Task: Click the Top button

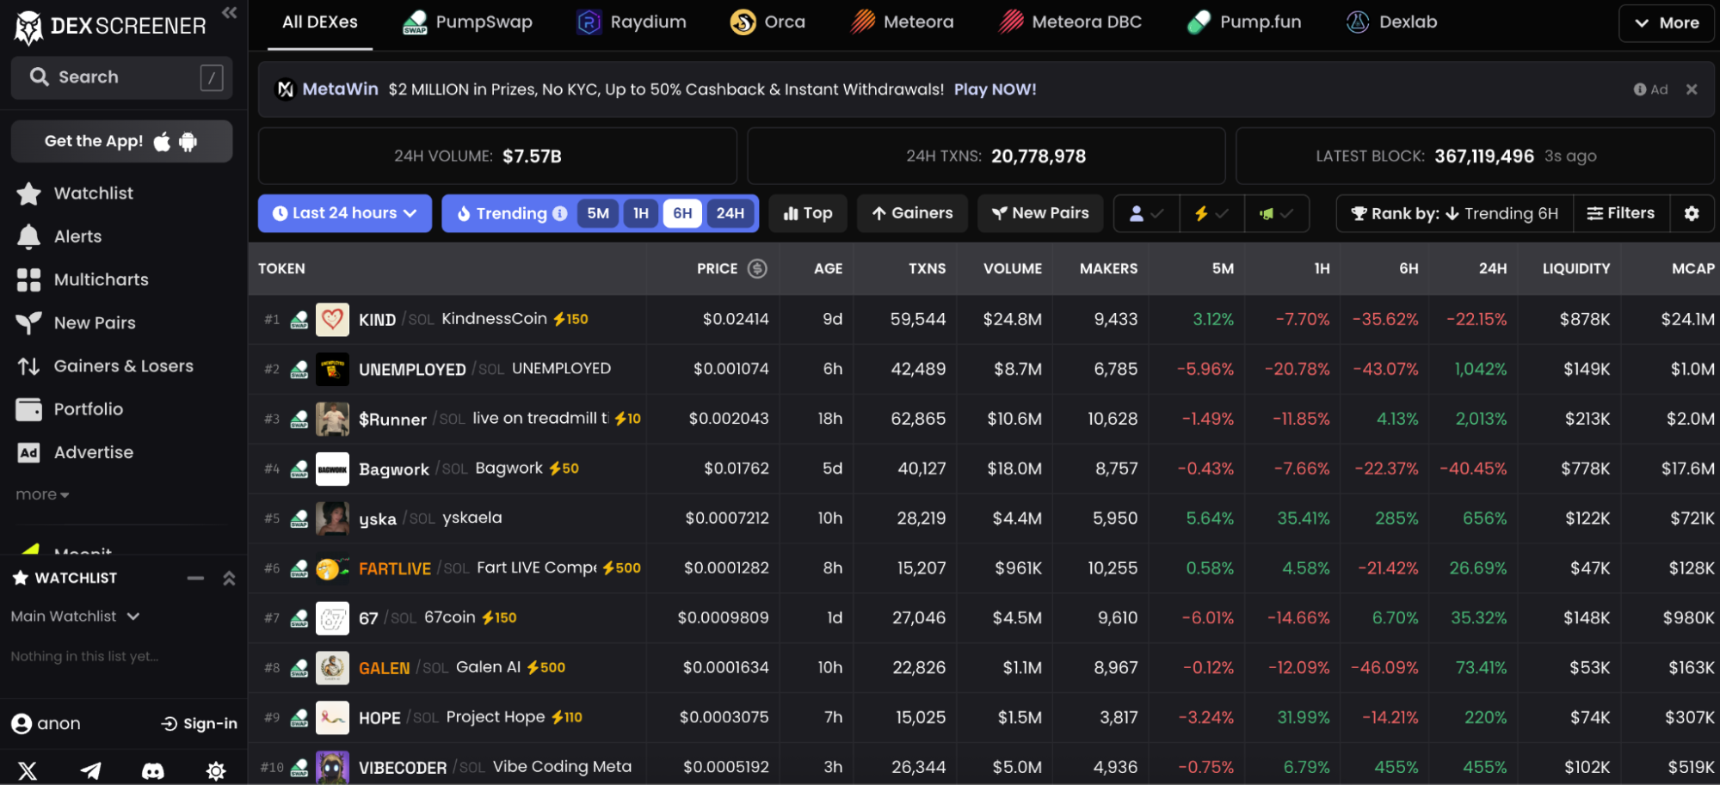Action: click(808, 213)
